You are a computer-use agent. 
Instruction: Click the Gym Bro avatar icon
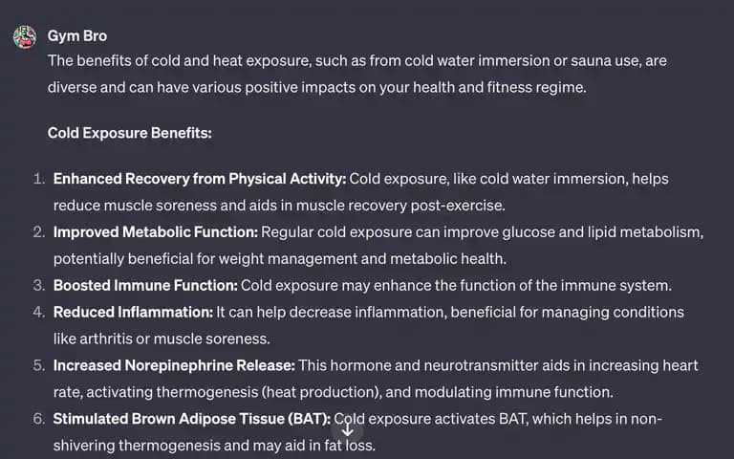coord(25,37)
